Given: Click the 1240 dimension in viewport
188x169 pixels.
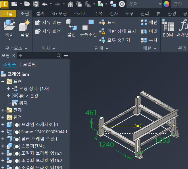Looking at the screenshot, I should (106, 145).
